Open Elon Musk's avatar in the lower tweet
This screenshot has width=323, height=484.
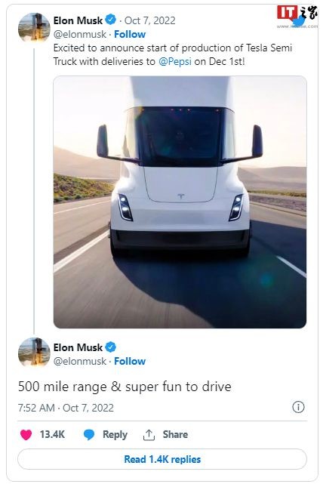[34, 352]
